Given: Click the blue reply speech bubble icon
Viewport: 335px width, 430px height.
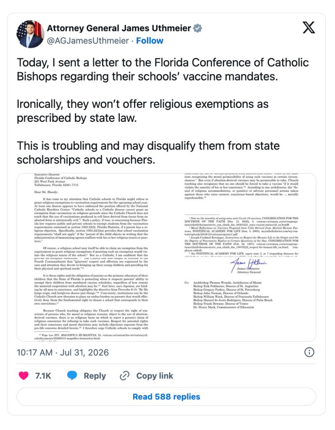Looking at the screenshot, I should [72, 375].
